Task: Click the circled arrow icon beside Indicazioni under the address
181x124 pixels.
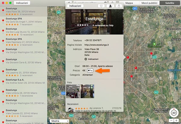Action: pyautogui.click(x=86, y=59)
